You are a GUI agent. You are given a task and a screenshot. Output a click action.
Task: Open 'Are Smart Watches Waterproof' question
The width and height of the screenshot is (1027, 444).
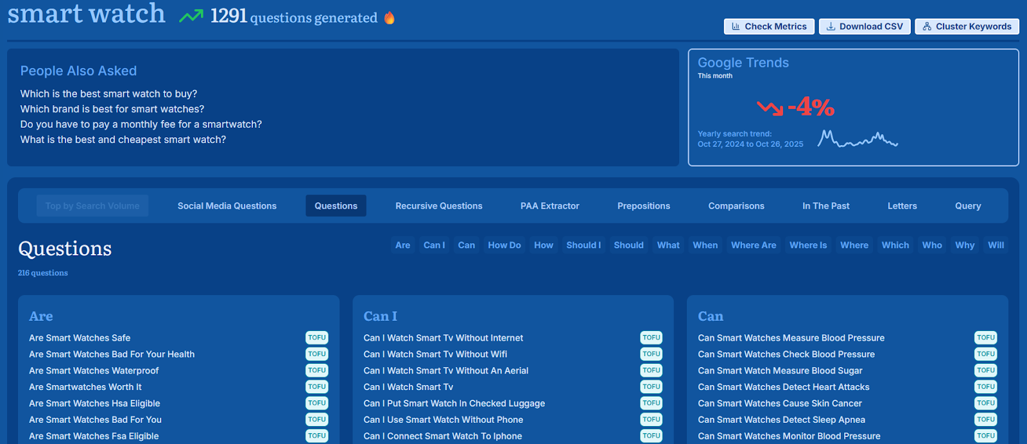coord(94,371)
